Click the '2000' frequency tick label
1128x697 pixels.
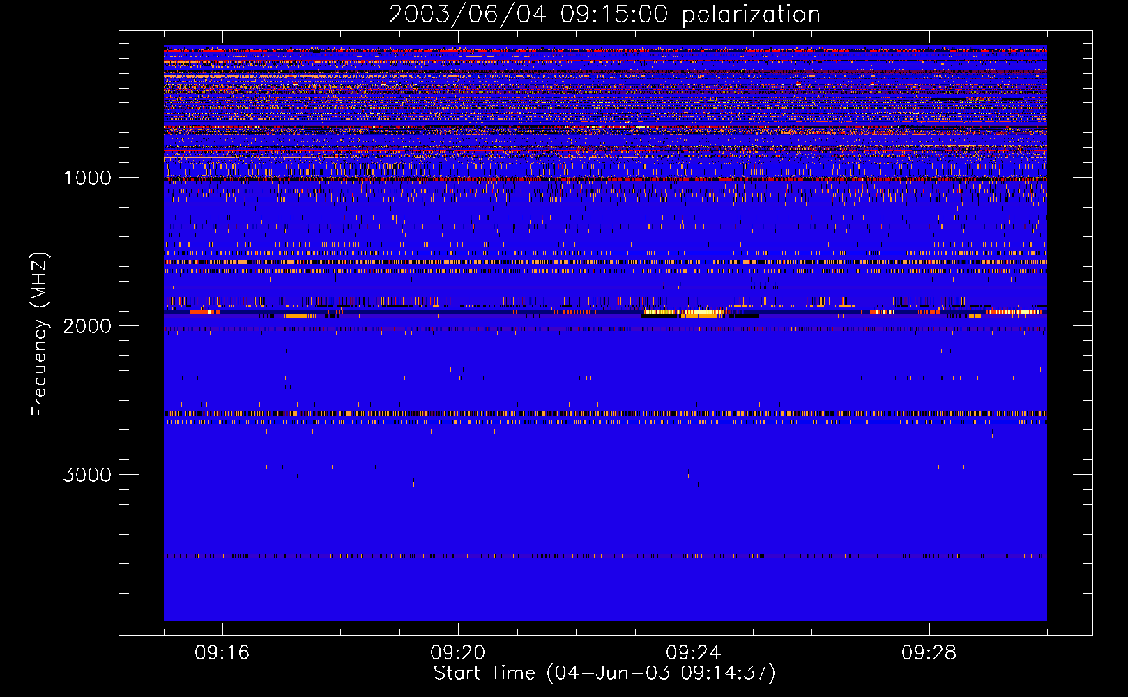click(x=87, y=326)
